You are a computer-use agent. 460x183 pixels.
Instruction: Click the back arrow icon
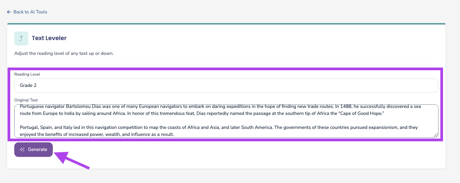(x=9, y=12)
